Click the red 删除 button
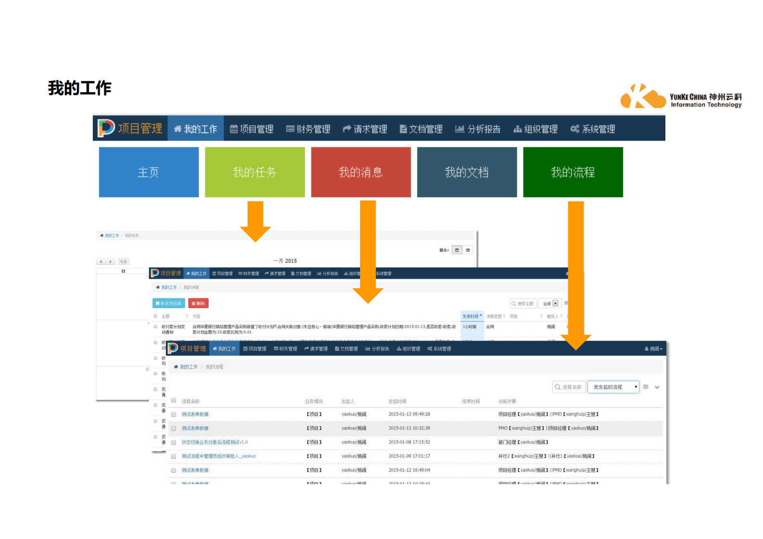 [198, 303]
